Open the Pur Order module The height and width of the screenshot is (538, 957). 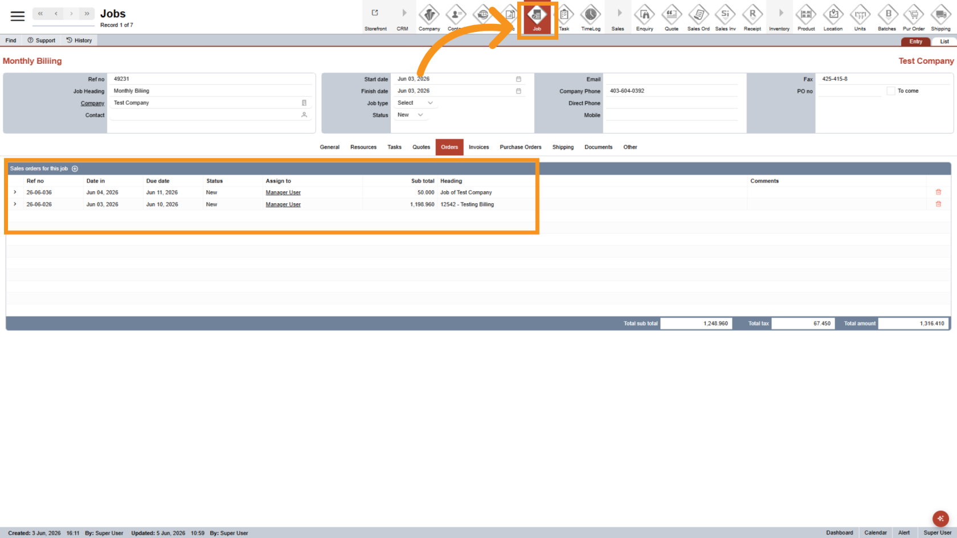point(914,18)
